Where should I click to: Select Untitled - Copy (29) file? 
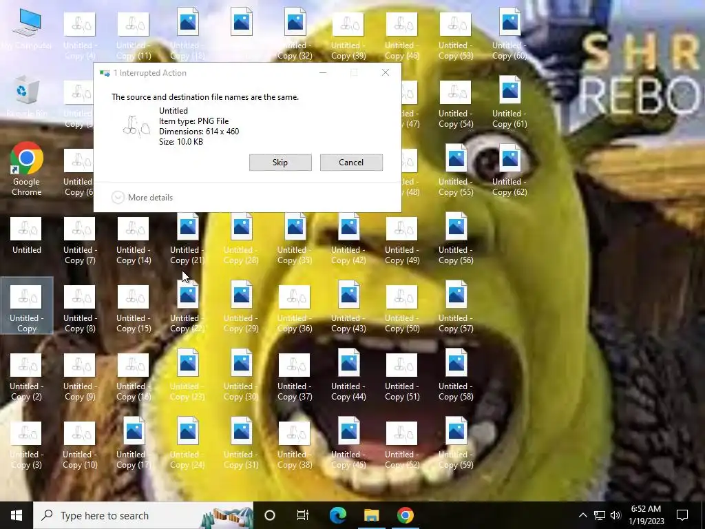(241, 307)
